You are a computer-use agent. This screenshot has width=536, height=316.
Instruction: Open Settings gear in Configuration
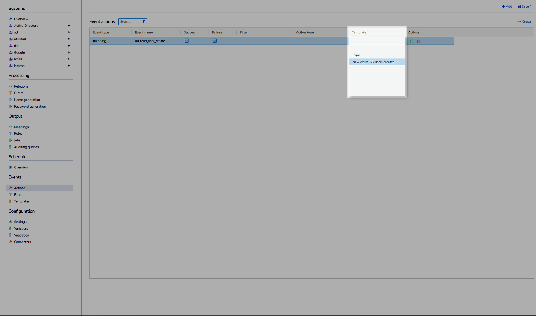pyautogui.click(x=11, y=222)
